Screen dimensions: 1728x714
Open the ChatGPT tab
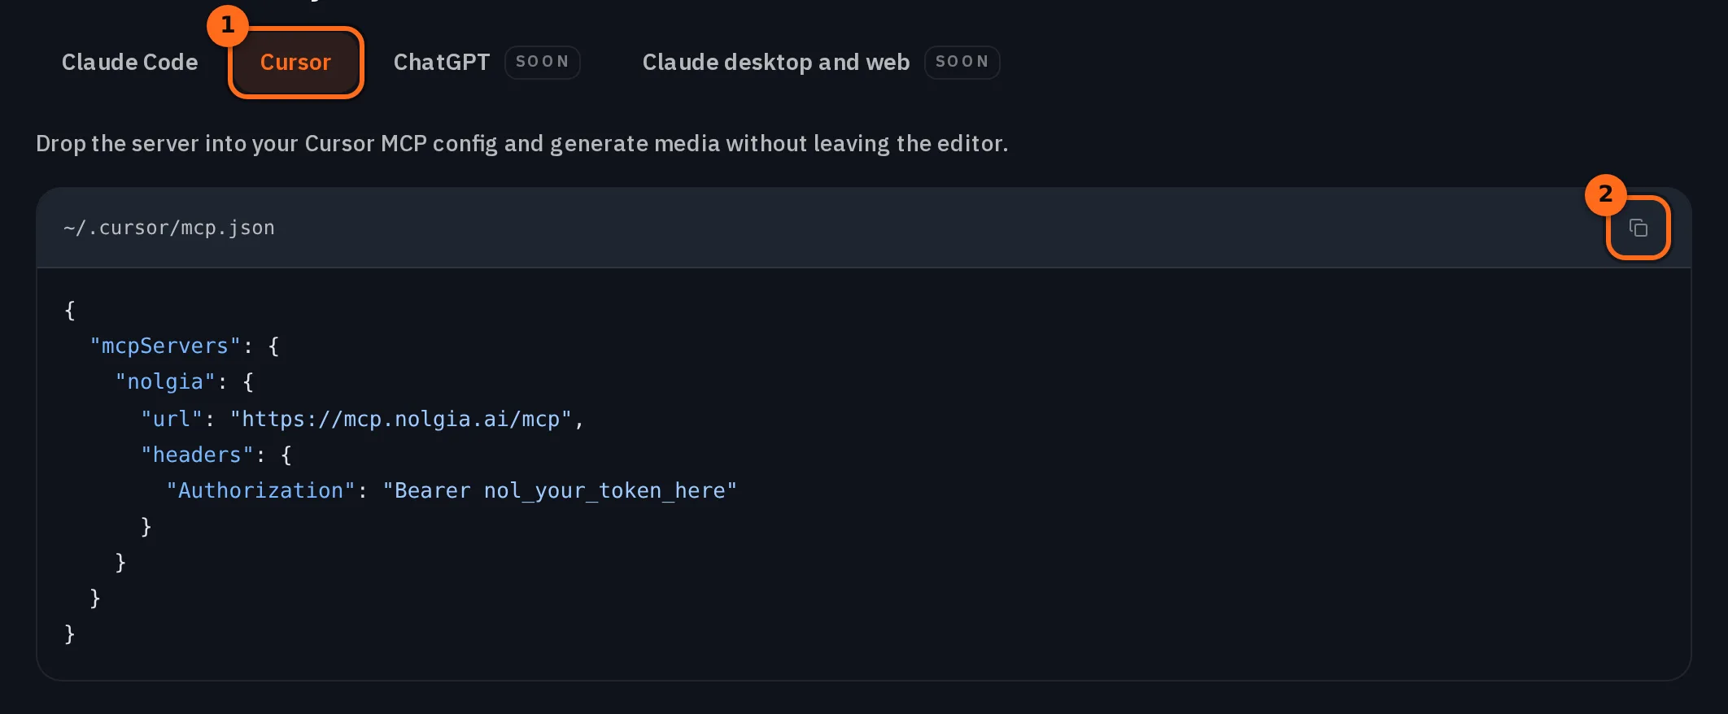(x=442, y=63)
